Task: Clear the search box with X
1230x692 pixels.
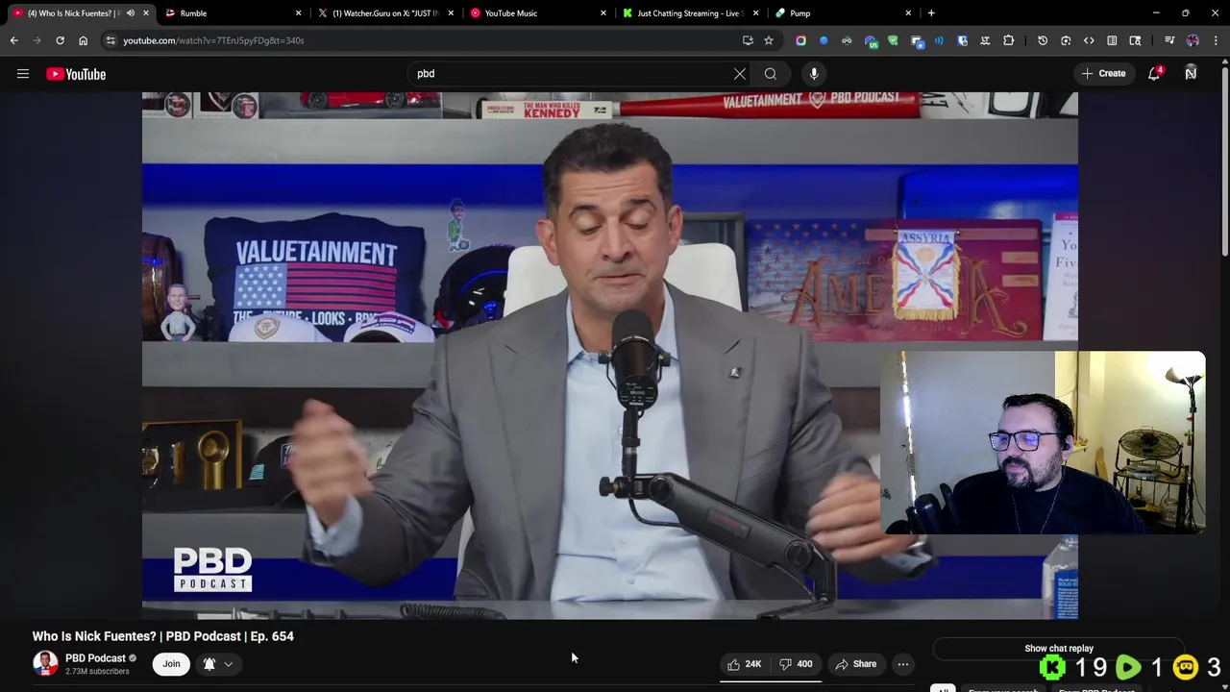Action: (x=740, y=74)
